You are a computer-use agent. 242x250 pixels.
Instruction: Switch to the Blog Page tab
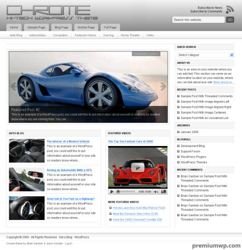[x=61, y=28]
